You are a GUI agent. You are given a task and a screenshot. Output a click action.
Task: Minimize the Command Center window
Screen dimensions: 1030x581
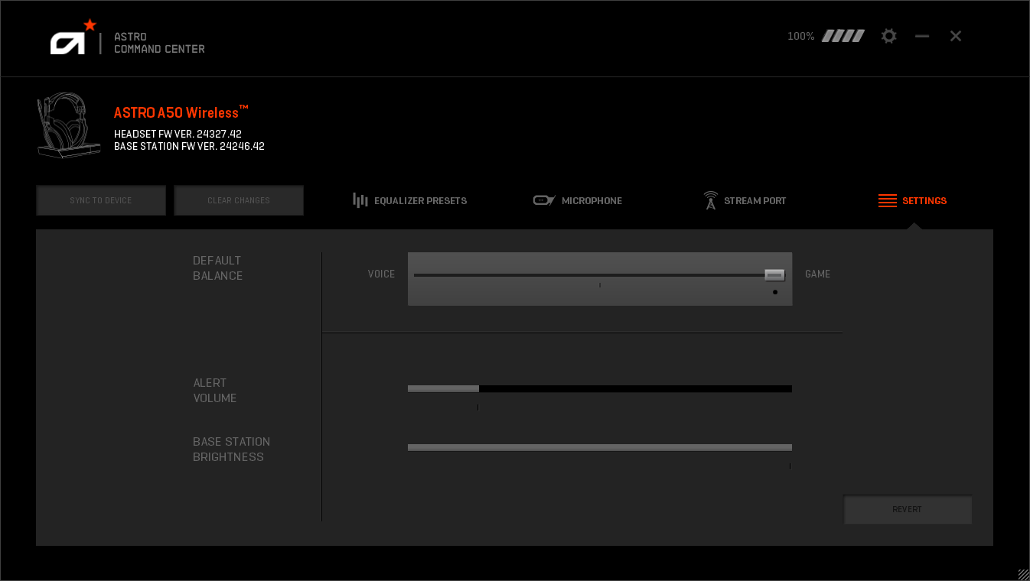tap(922, 36)
